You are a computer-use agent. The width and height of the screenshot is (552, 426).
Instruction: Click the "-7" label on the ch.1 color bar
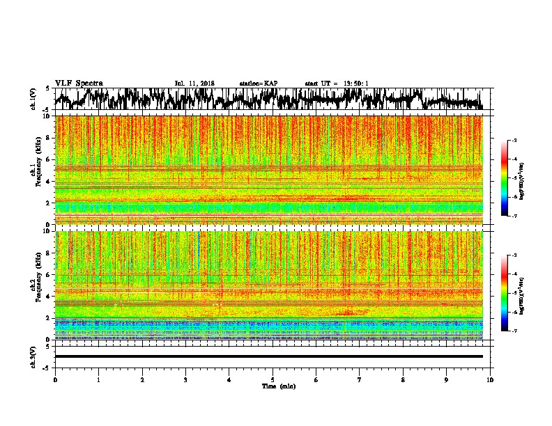[x=514, y=216]
